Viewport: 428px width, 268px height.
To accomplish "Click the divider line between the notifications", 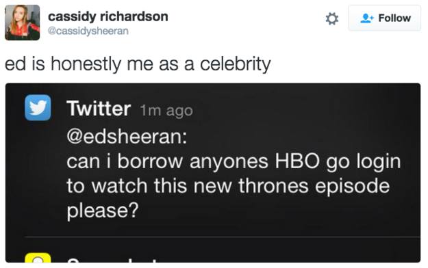I will [223, 237].
